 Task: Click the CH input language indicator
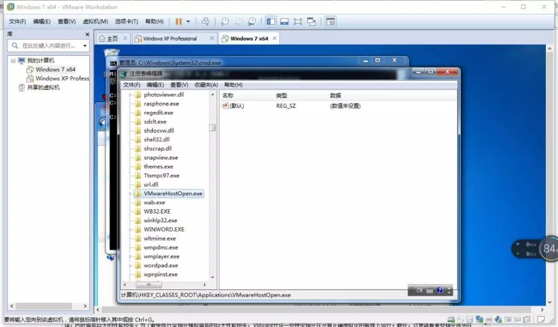pyautogui.click(x=420, y=290)
